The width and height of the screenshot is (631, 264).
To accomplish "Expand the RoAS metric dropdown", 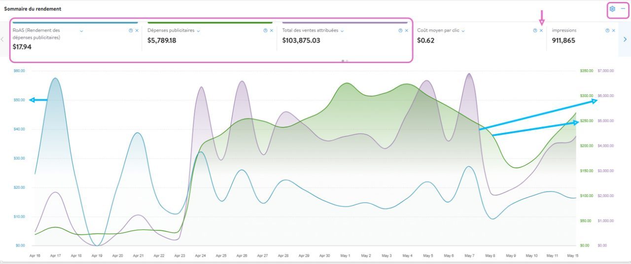I will (x=81, y=31).
